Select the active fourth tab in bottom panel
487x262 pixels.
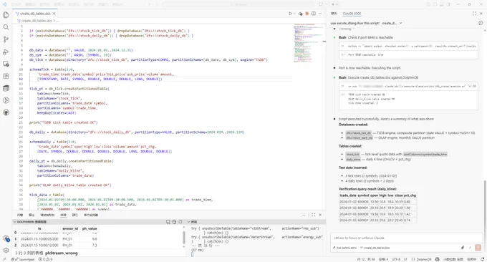pyautogui.click(x=63, y=215)
